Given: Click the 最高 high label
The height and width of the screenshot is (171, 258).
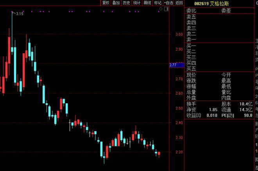Looking at the screenshot, I should (x=226, y=81).
